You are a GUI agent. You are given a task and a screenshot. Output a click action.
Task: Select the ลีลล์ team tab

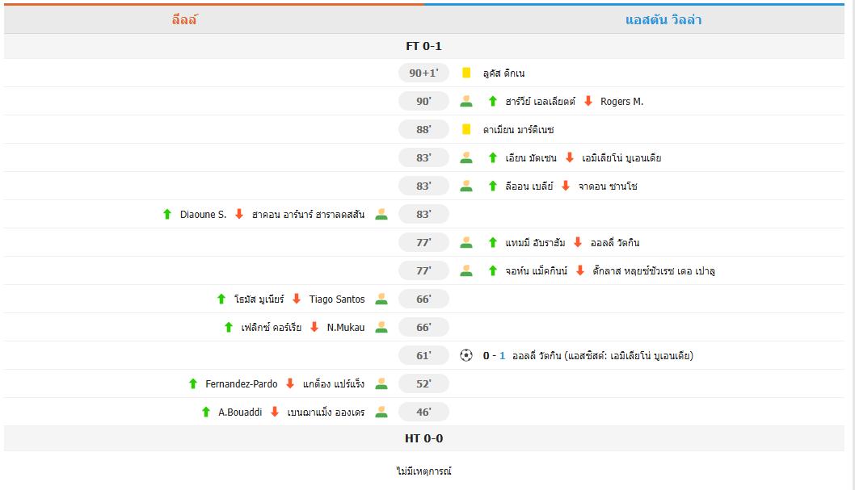pos(184,19)
